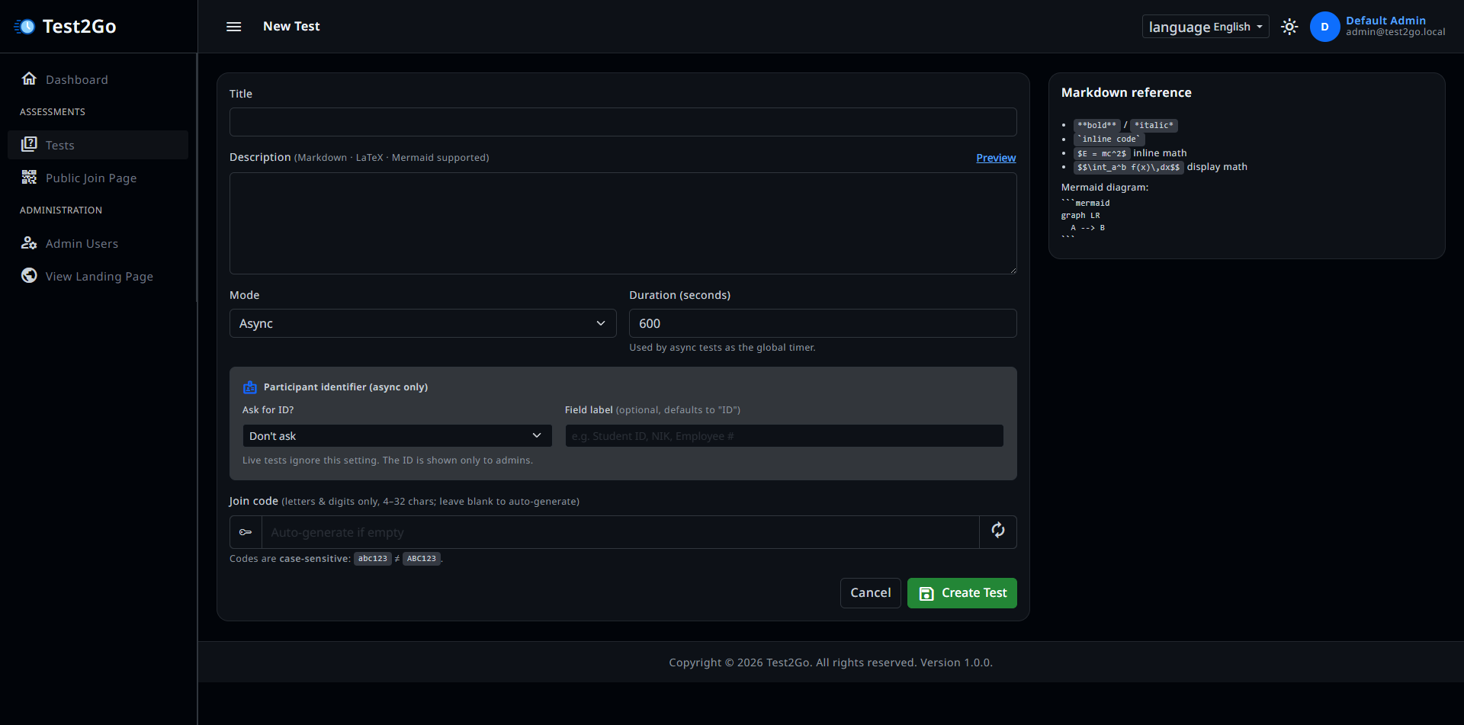Open the Mode Async dropdown

[423, 323]
